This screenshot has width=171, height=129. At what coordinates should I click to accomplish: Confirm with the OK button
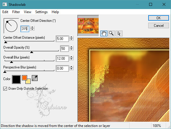158,18
